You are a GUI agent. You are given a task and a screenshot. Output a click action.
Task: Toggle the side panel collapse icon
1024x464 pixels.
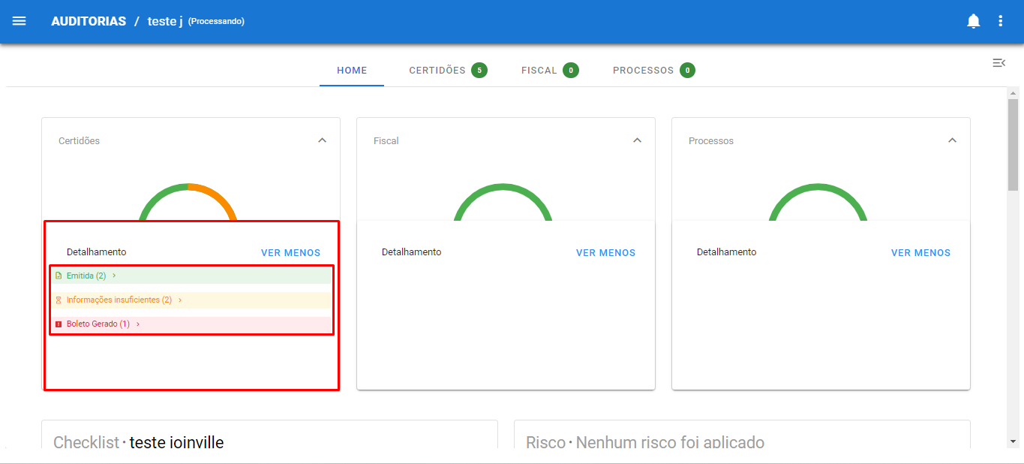tap(998, 63)
